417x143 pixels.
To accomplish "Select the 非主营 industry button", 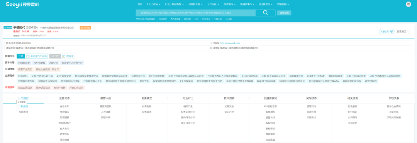I will (x=55, y=56).
